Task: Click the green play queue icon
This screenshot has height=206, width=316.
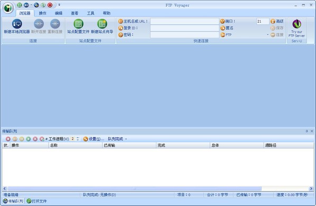Action: (28, 139)
